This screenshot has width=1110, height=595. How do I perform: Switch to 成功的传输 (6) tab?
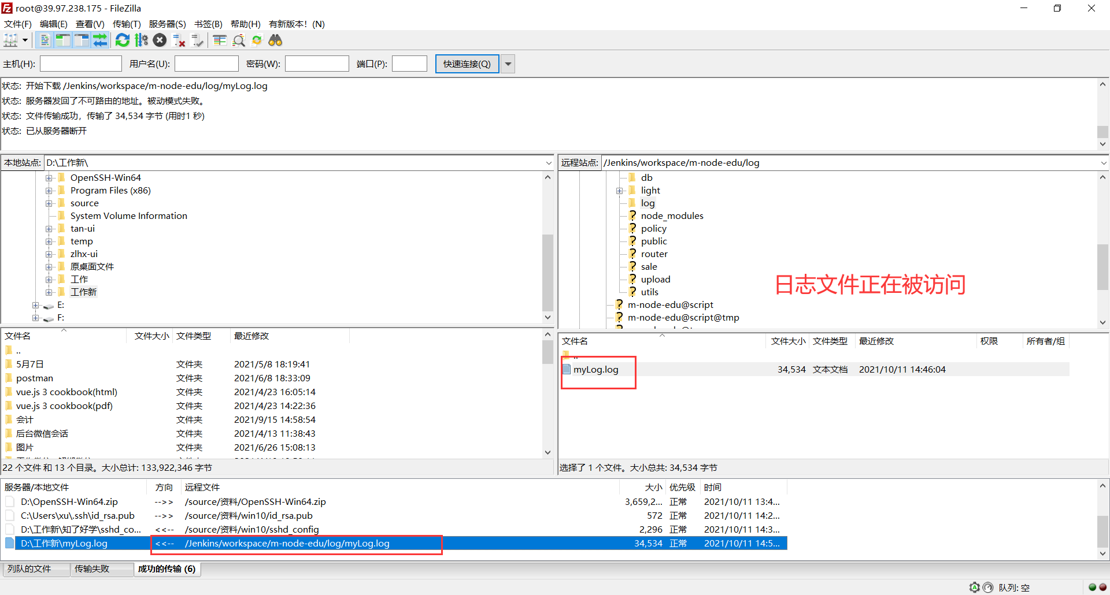[166, 569]
